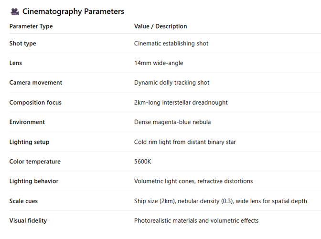Click the Dense magenta-blue nebula value
The image size is (321, 239).
click(172, 122)
